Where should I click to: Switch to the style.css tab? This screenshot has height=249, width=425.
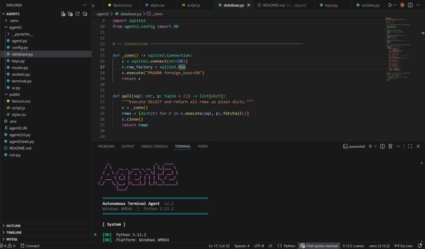(x=155, y=5)
